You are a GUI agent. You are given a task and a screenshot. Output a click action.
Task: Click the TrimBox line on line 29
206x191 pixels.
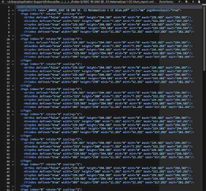[109, 107]
